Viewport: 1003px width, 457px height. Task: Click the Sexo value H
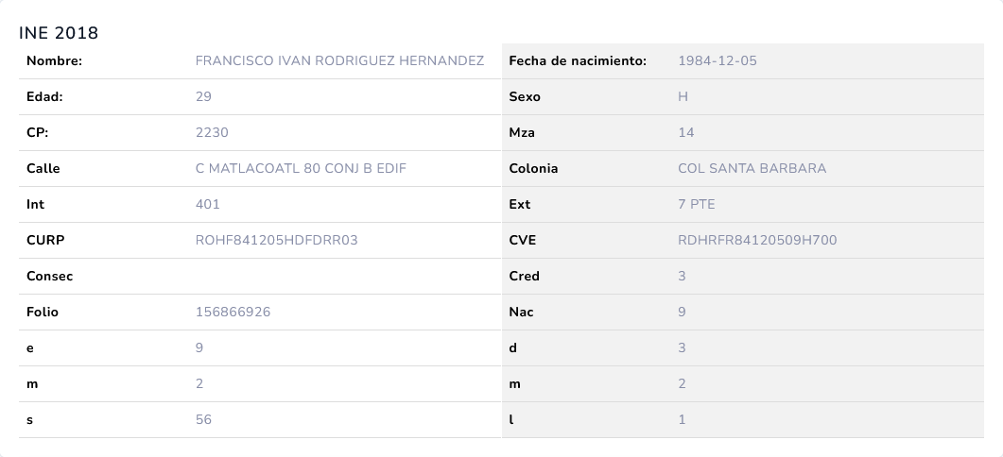683,97
